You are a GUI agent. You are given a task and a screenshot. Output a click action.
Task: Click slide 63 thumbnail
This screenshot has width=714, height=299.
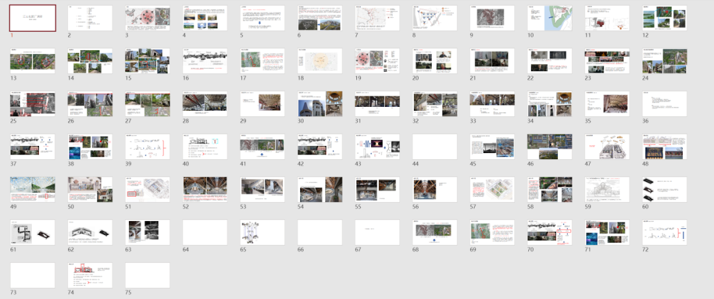click(147, 232)
